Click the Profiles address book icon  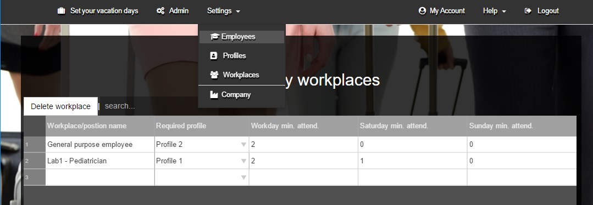tap(214, 56)
